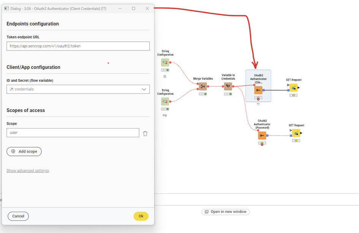Expand the credentials dropdown chevron
The width and height of the screenshot is (359, 233).
click(144, 89)
